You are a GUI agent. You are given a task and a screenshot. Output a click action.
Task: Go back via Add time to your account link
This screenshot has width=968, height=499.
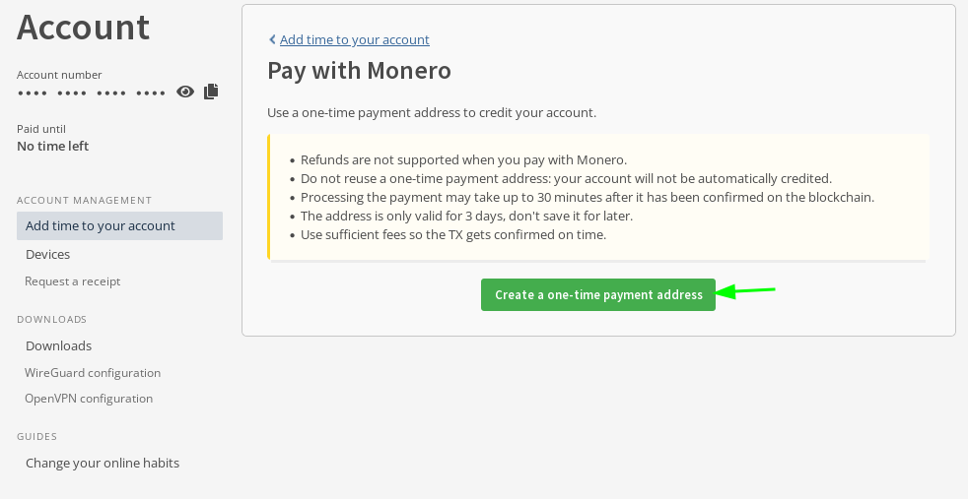pos(354,40)
